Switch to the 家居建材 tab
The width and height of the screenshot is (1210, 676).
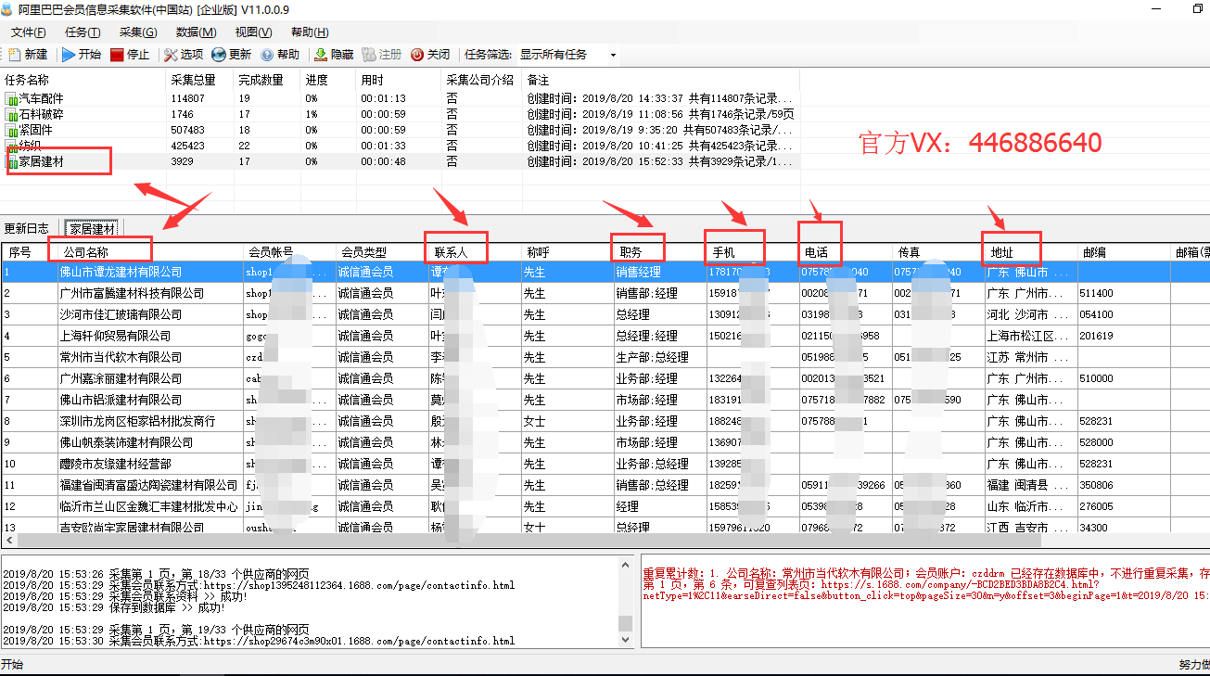pyautogui.click(x=91, y=228)
